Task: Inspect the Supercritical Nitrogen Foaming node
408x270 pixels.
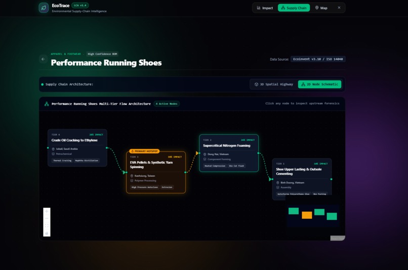Action: pos(229,153)
